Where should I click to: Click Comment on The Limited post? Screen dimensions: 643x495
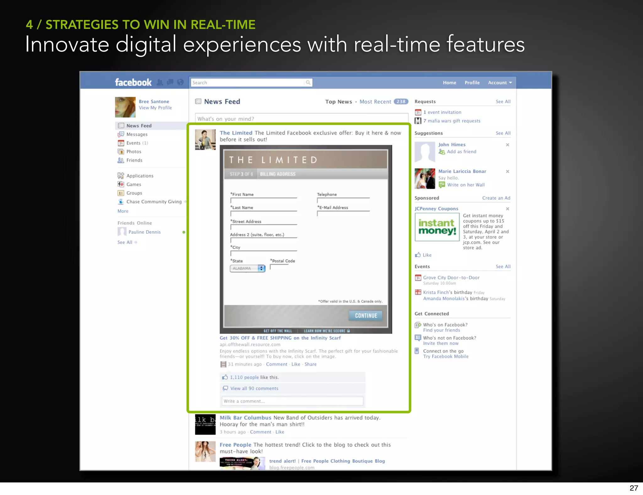pyautogui.click(x=276, y=364)
